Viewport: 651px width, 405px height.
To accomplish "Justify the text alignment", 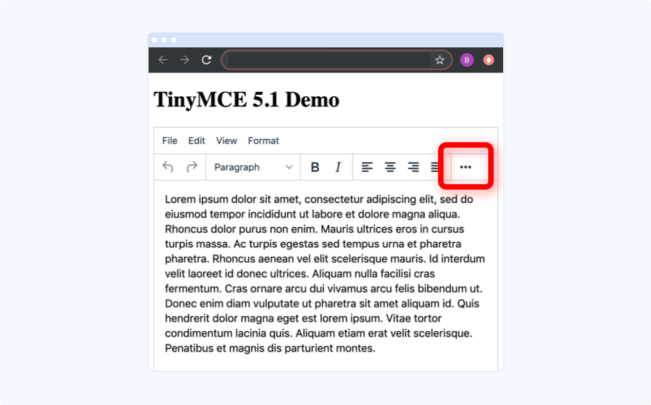I will coord(435,167).
